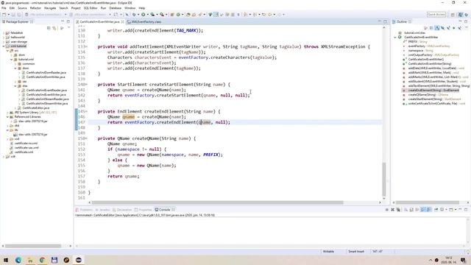Screen dimensions: 471x265
Task: Open Windows Start menu
Action: (6, 260)
